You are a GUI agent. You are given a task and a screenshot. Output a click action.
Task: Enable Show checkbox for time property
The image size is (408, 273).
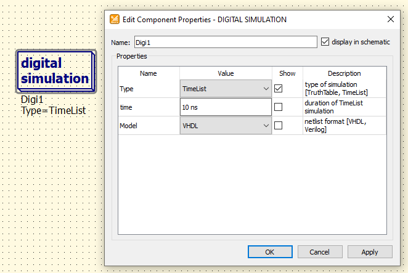(278, 107)
